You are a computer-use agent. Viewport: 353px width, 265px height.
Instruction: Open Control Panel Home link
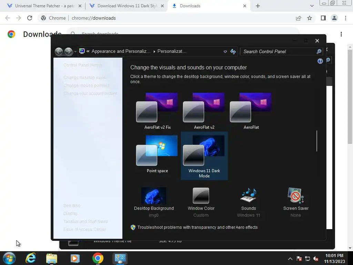(x=82, y=65)
